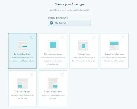Click the Slide in right box title
This screenshot has height=109, width=137.
53,92
